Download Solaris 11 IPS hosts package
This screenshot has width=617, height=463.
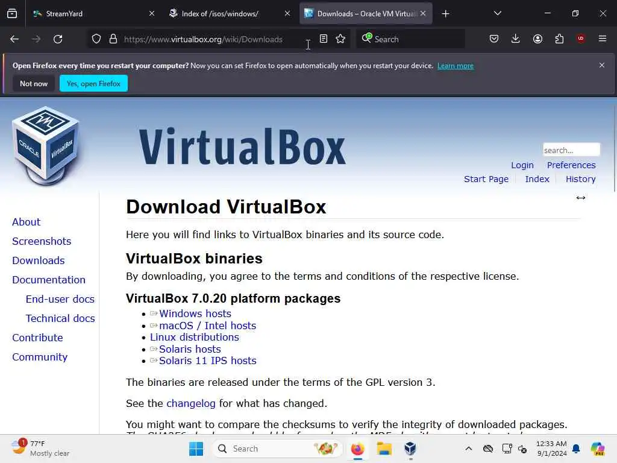207,361
